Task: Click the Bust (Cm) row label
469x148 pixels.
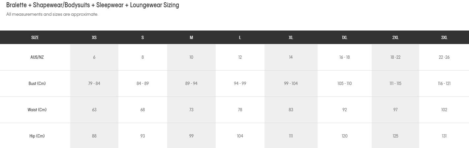Action: (37, 83)
